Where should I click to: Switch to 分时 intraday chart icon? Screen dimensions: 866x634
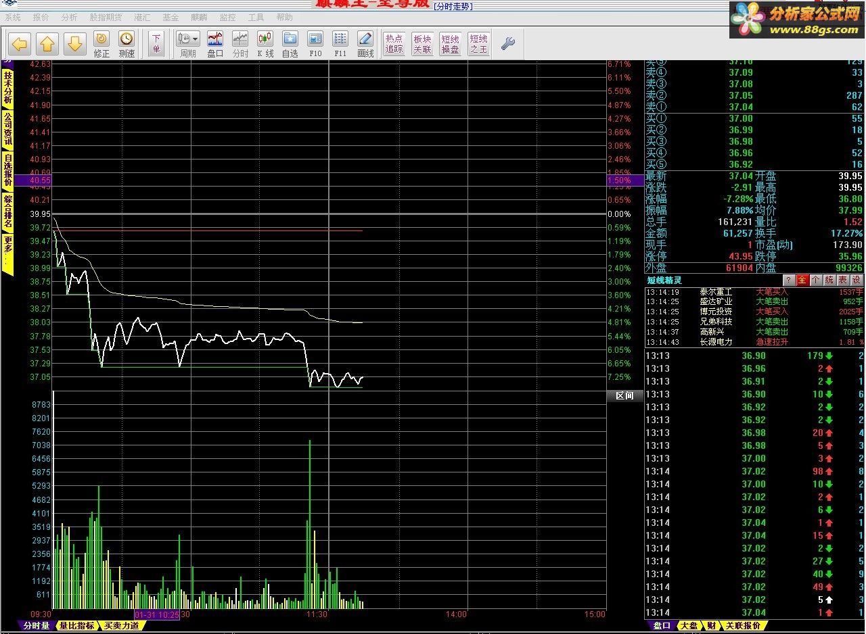tap(240, 45)
